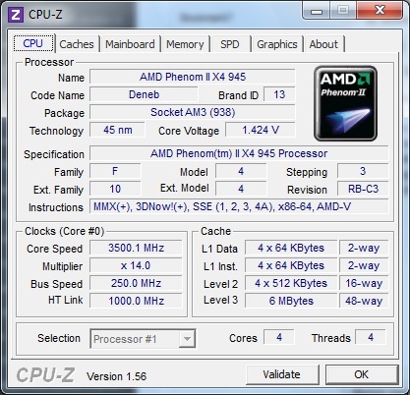This screenshot has width=410, height=395.
Task: Minimize the CPU-Z window
Action: 317,11
